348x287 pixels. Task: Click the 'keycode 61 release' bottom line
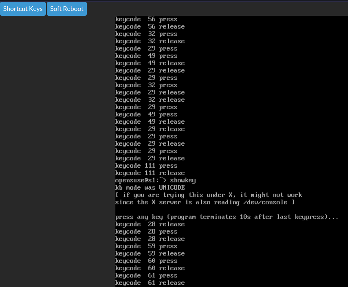click(x=147, y=283)
